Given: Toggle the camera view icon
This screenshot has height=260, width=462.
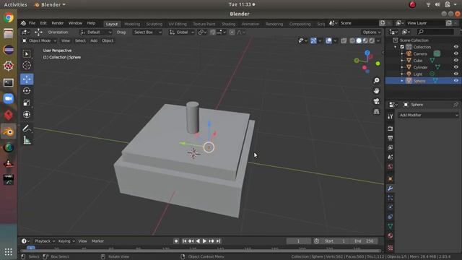Looking at the screenshot, I should tap(376, 101).
